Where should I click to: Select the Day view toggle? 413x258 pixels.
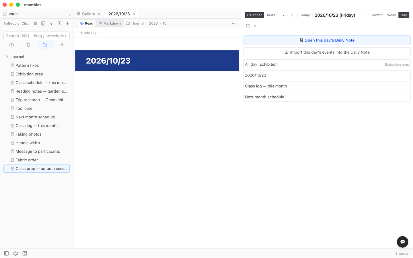(x=404, y=15)
